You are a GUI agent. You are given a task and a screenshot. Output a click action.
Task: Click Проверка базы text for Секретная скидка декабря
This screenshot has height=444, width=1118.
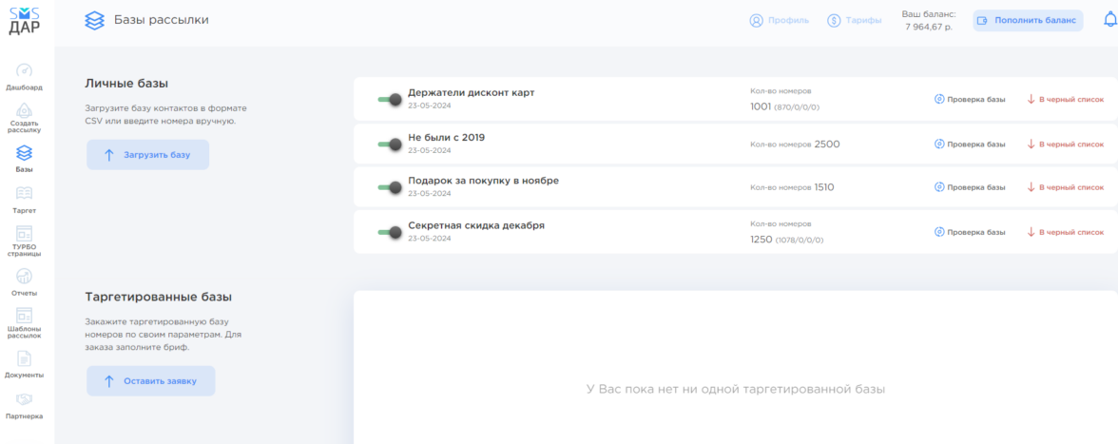pyautogui.click(x=976, y=232)
